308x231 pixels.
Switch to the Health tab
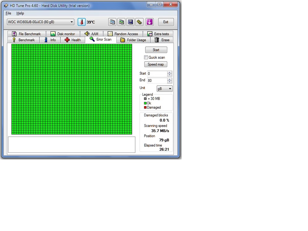[73, 40]
